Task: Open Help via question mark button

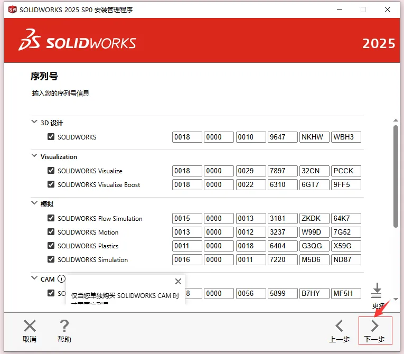Action: pyautogui.click(x=64, y=331)
